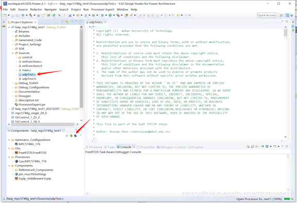Switch to the Progress tab
This screenshot has width=297, height=203.
195,147
